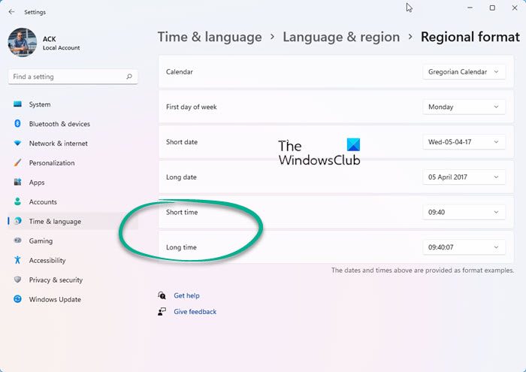Select Accounts in the sidebar
Viewport: 526px width, 372px height.
[x=43, y=202]
